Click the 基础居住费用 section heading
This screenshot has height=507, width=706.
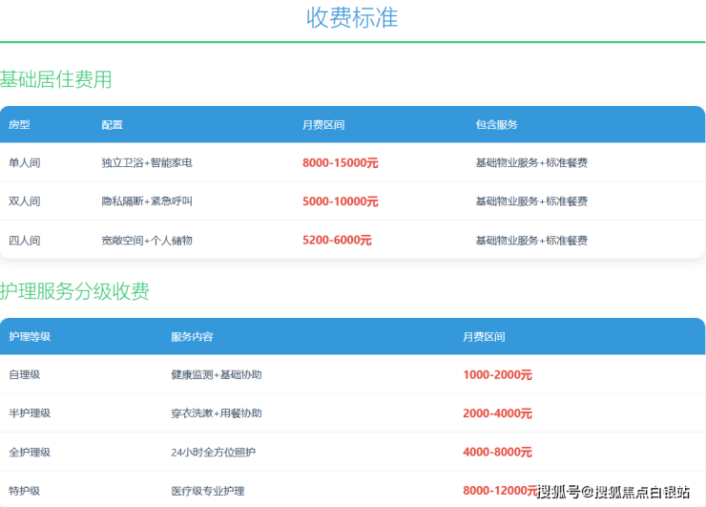pos(56,79)
